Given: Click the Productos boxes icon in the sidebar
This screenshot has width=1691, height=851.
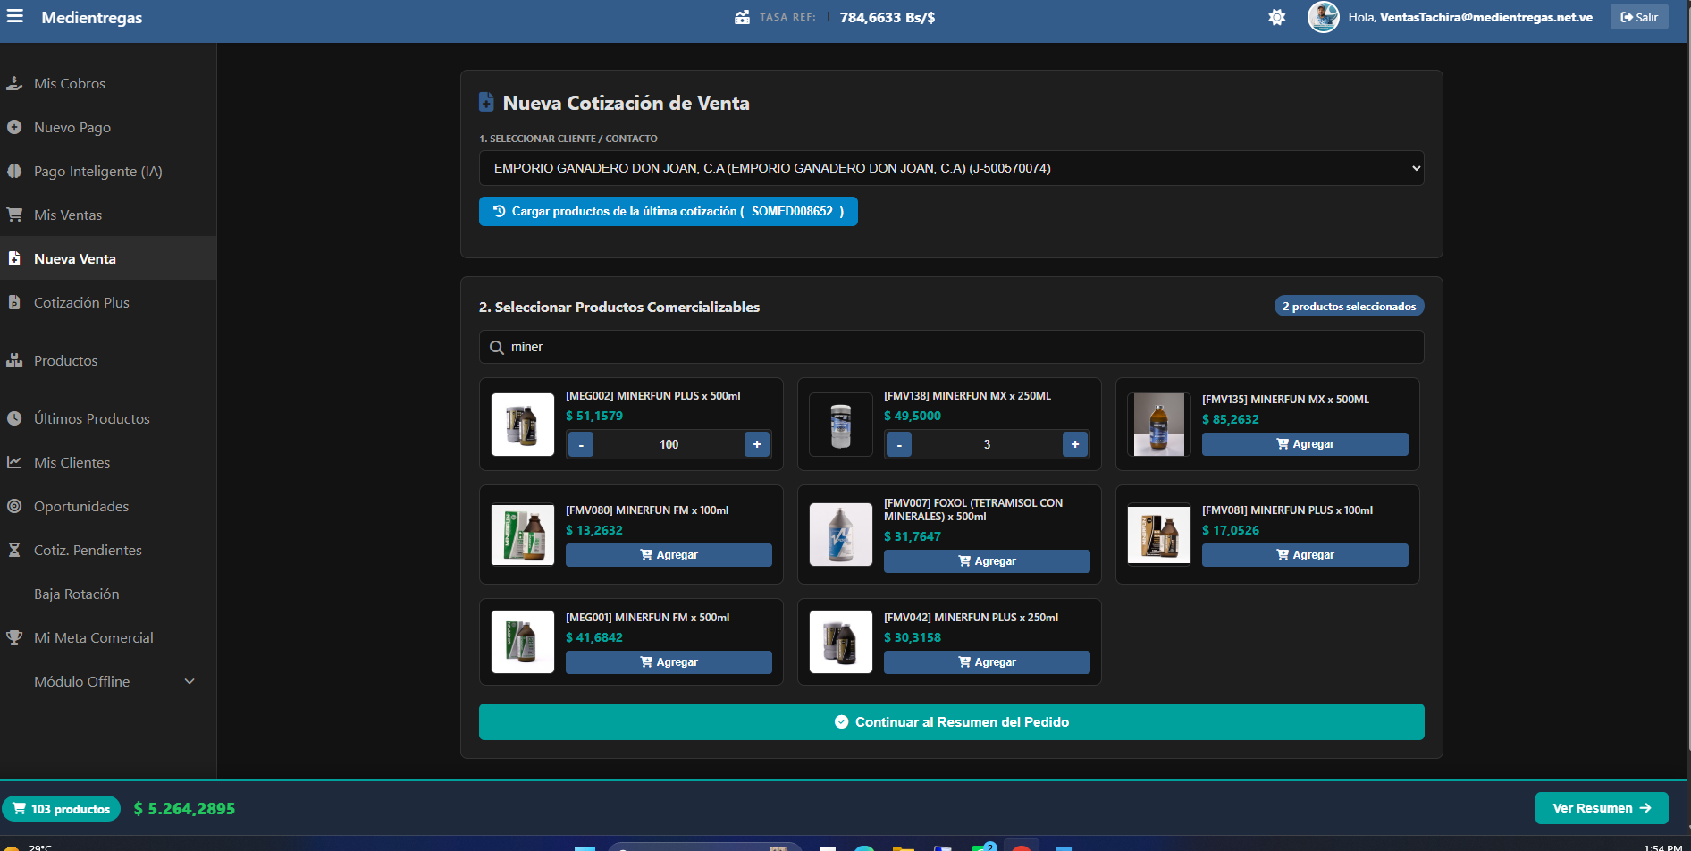Looking at the screenshot, I should pyautogui.click(x=14, y=360).
